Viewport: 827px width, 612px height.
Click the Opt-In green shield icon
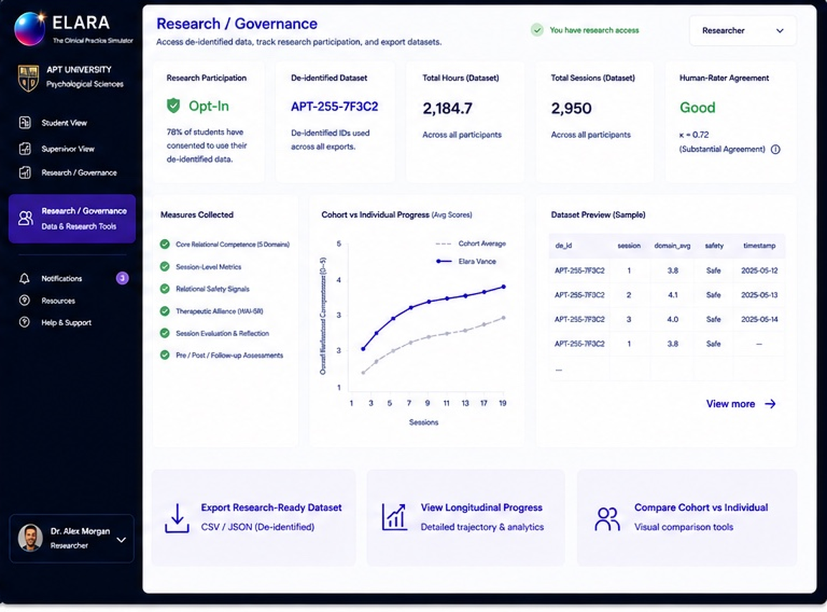[173, 106]
